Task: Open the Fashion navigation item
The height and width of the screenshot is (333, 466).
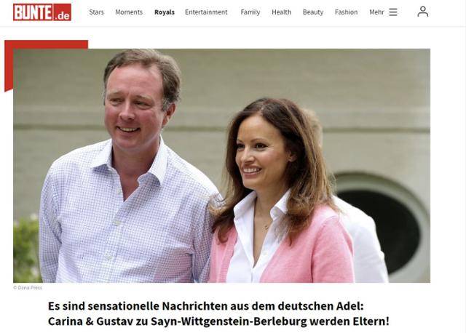Action: (x=347, y=12)
